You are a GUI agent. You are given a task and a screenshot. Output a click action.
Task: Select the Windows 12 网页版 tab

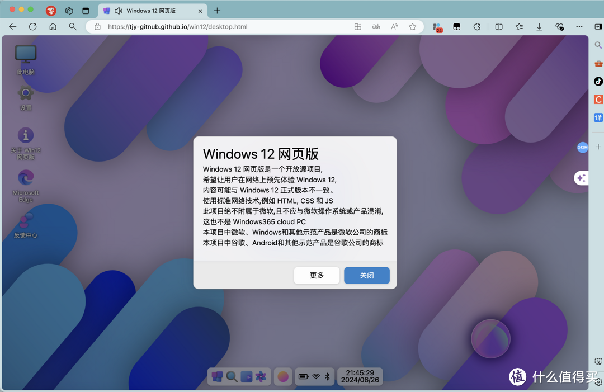(153, 11)
